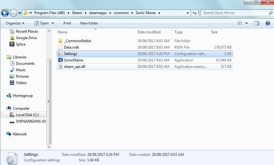Open recent pages dropdown beside Forward arrow
Image resolution: width=274 pixels, height=165 pixels.
tap(20, 13)
